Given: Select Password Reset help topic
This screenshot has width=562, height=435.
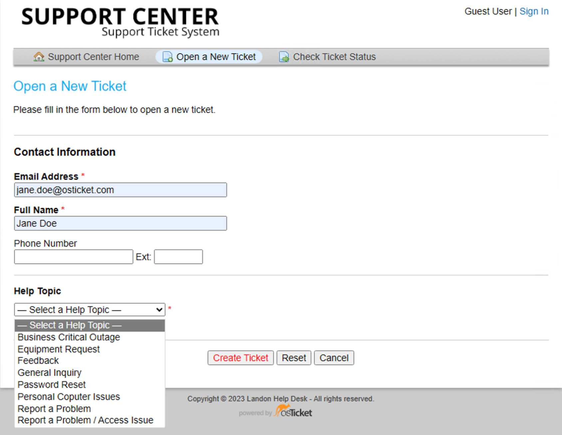Looking at the screenshot, I should (51, 384).
